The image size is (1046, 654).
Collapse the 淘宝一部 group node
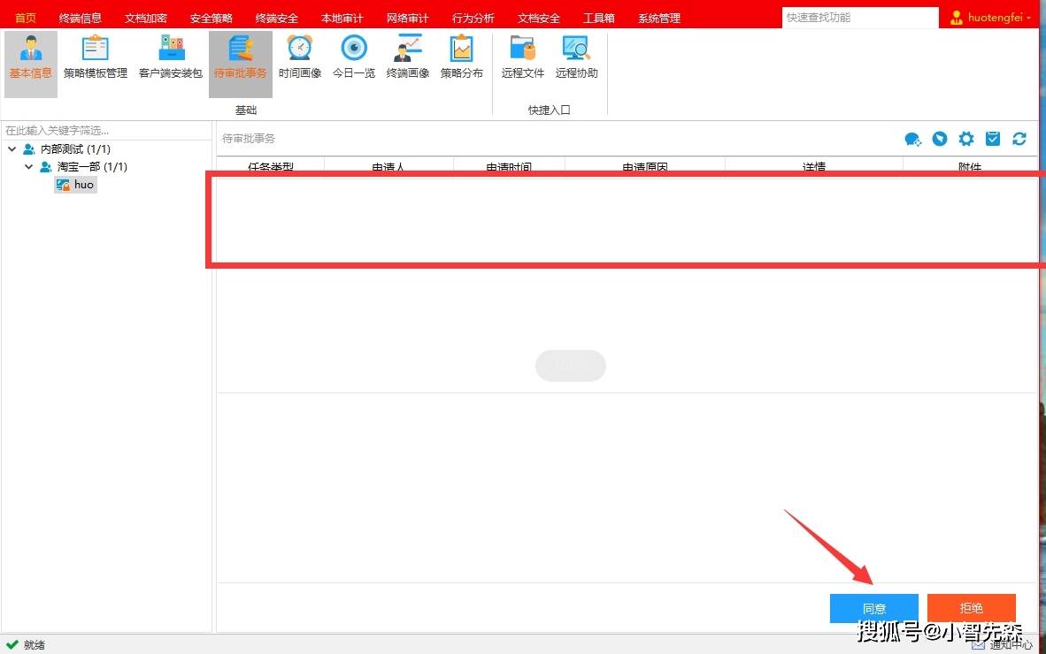tap(28, 166)
